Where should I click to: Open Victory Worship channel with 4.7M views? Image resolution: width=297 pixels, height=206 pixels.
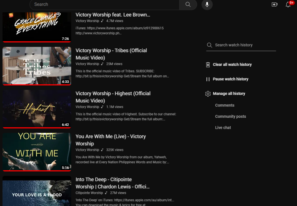pos(87,21)
